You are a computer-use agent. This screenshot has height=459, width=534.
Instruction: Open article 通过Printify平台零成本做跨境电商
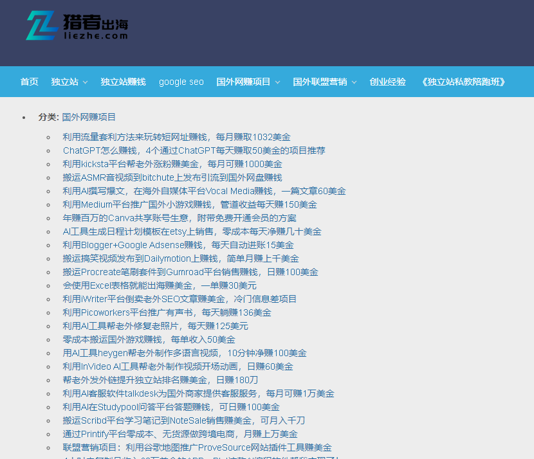(180, 434)
